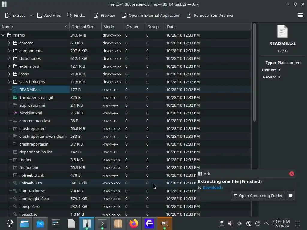Select the chrome.manifest file

[x=35, y=121]
